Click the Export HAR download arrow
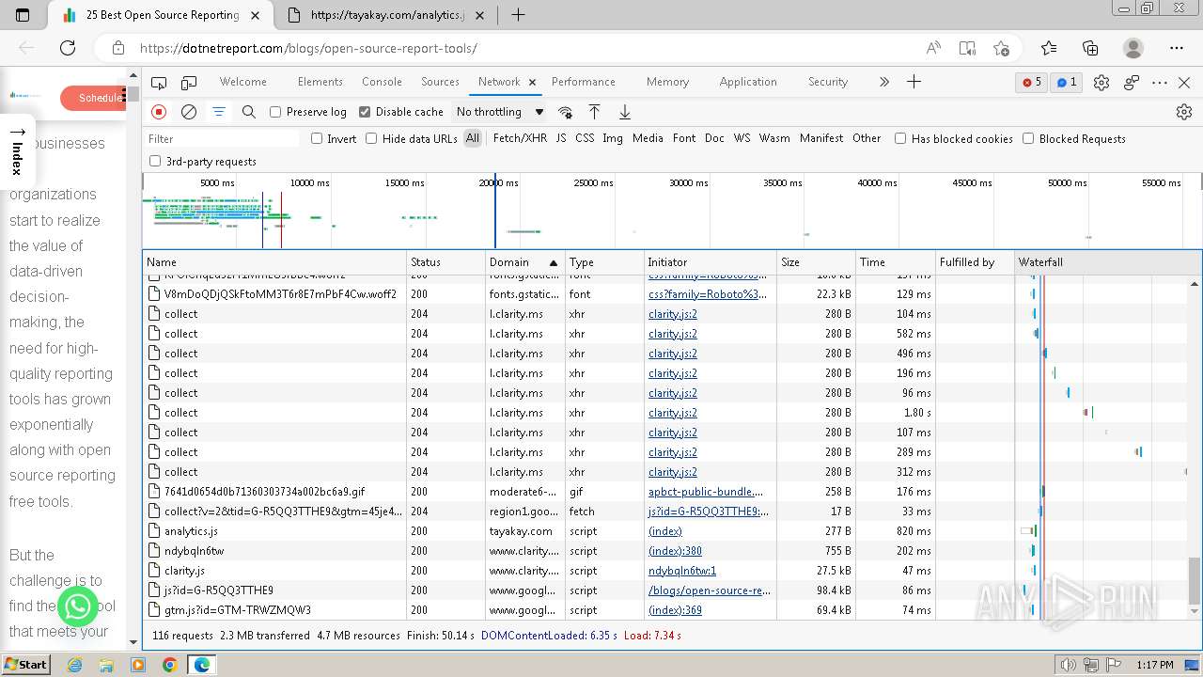 (625, 112)
